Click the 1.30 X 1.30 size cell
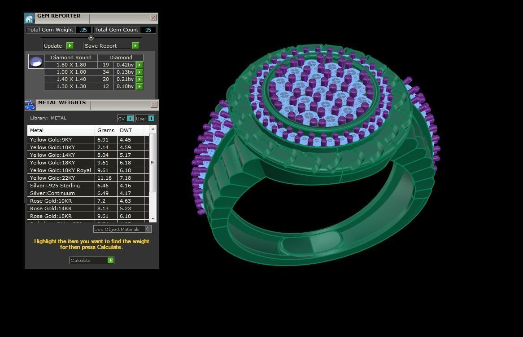 (x=71, y=86)
